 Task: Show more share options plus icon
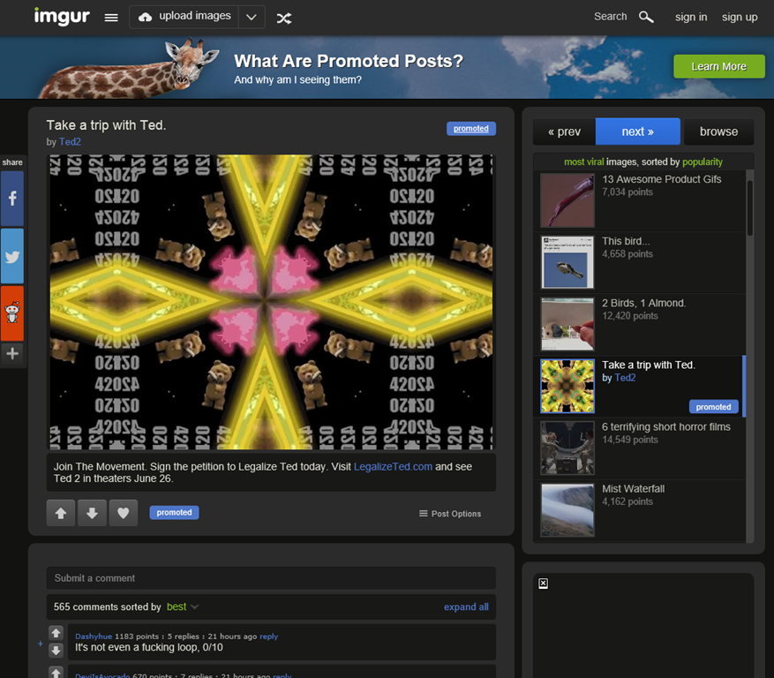click(x=12, y=353)
